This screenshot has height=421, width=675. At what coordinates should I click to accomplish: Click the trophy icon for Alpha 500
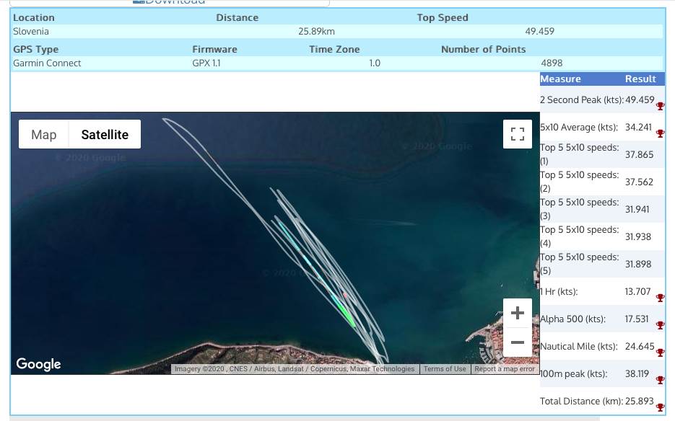(660, 325)
